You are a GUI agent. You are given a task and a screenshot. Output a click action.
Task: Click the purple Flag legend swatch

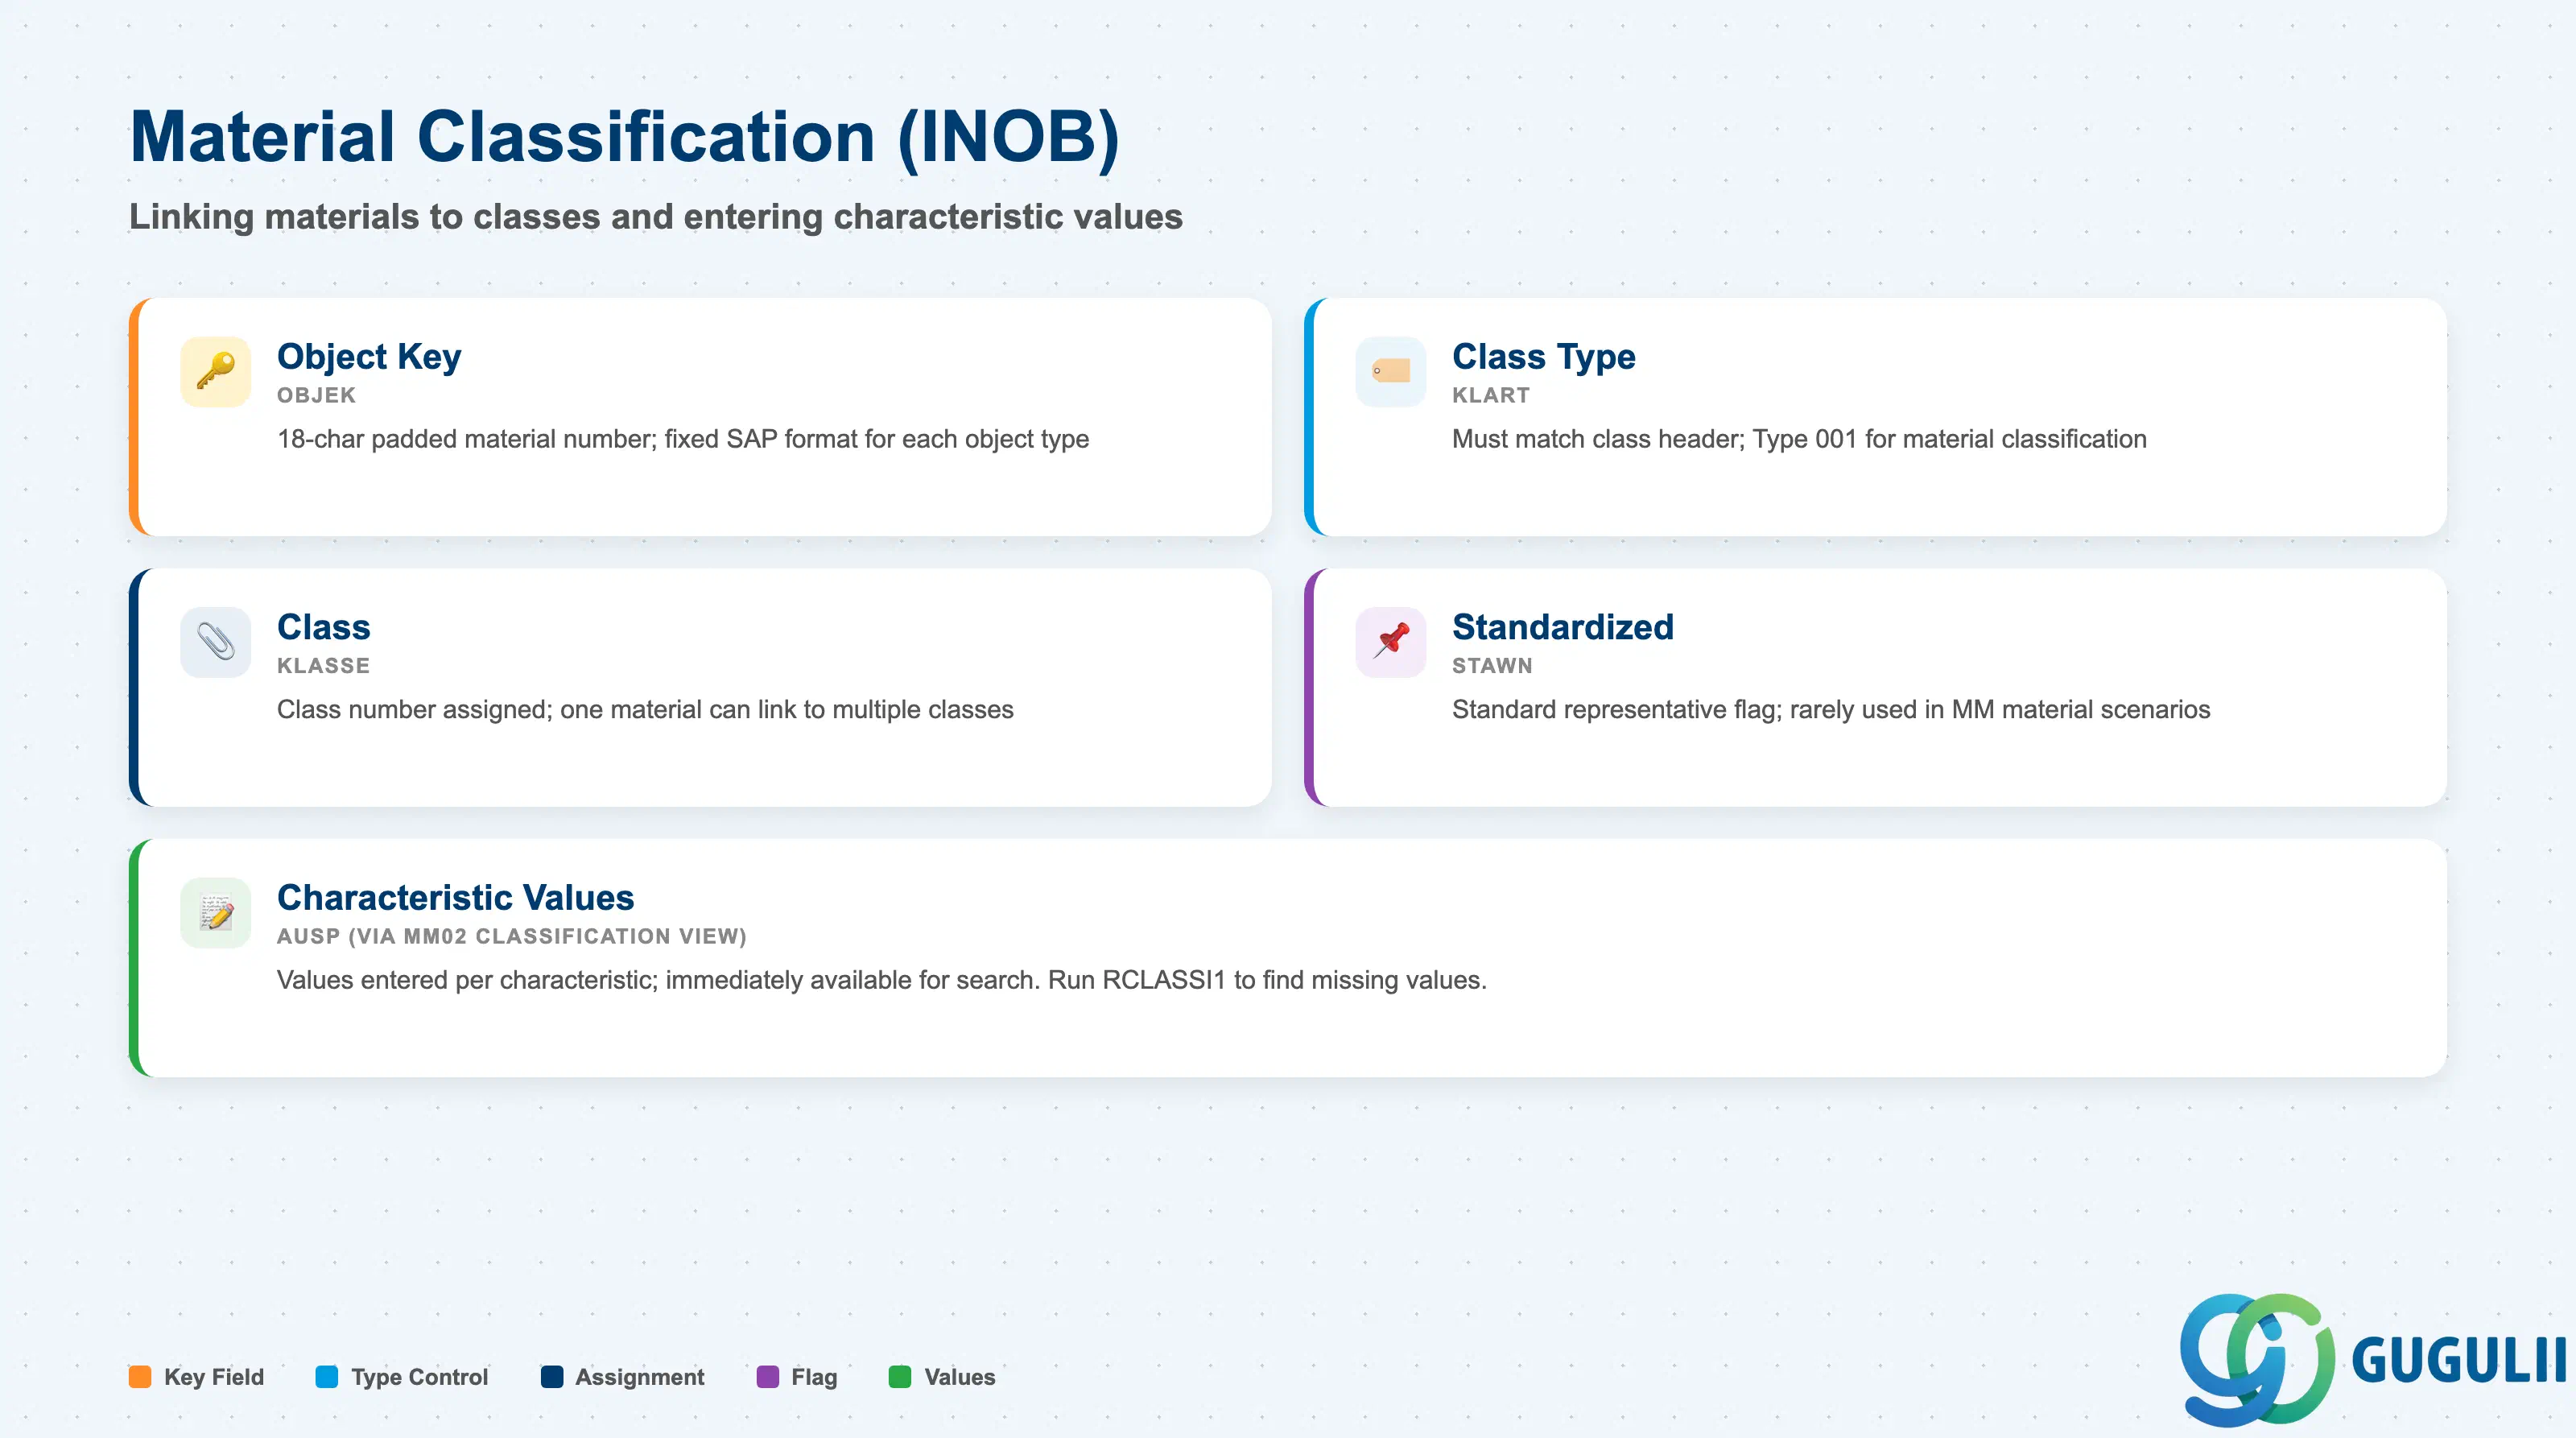[x=767, y=1377]
